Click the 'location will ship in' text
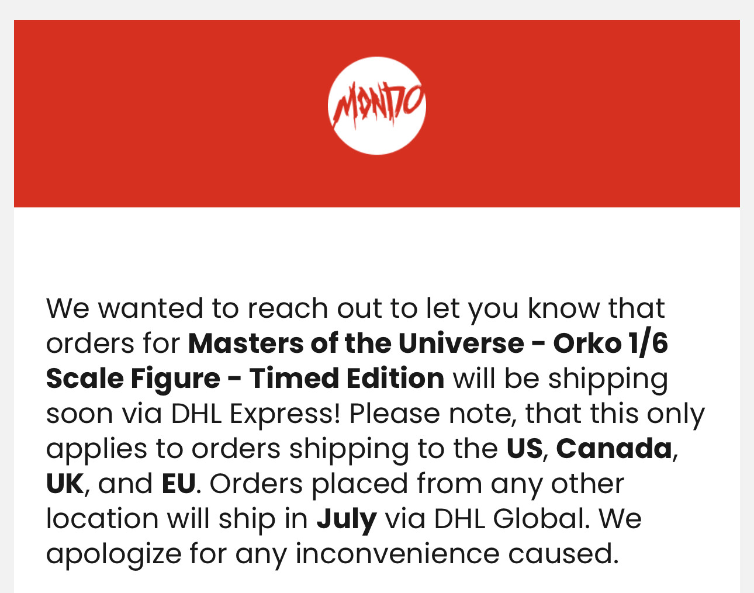 [177, 518]
